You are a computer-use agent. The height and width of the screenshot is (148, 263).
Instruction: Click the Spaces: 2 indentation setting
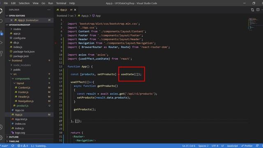click(203, 146)
